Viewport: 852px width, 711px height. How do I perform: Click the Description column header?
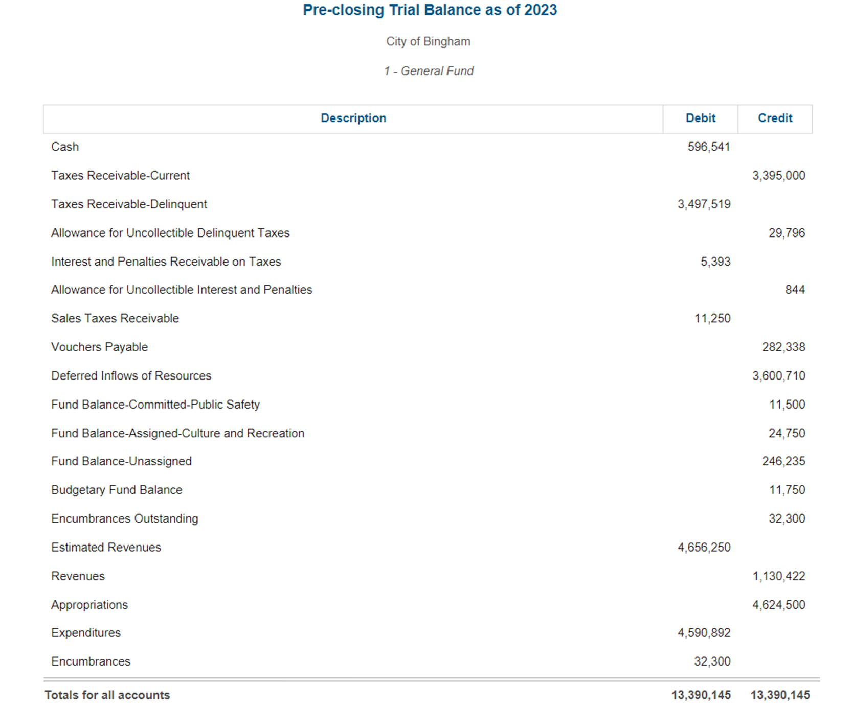tap(353, 118)
